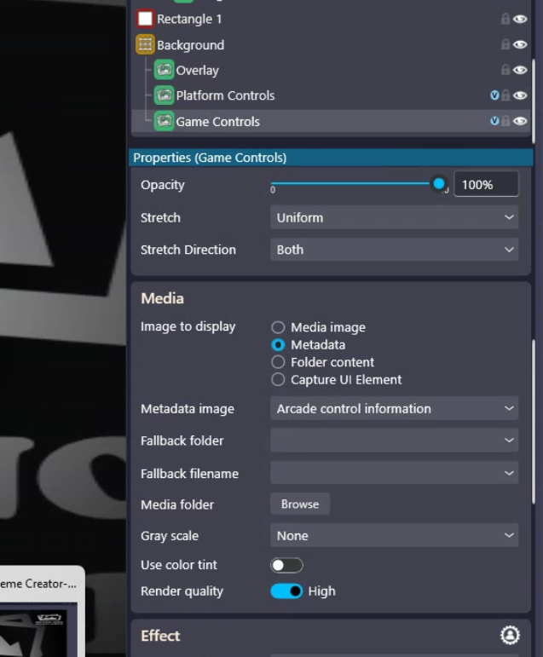Click the Platform Controls image icon
543x657 pixels.
click(x=164, y=95)
